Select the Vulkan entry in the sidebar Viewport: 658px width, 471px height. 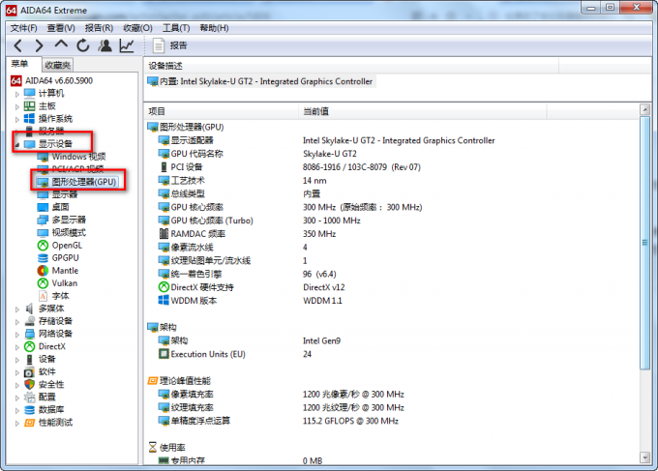[65, 282]
